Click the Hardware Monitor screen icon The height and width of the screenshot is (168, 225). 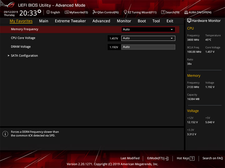[189, 21]
